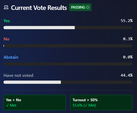
Task: Click the 55.2% Yes percentage
Action: pos(127,21)
